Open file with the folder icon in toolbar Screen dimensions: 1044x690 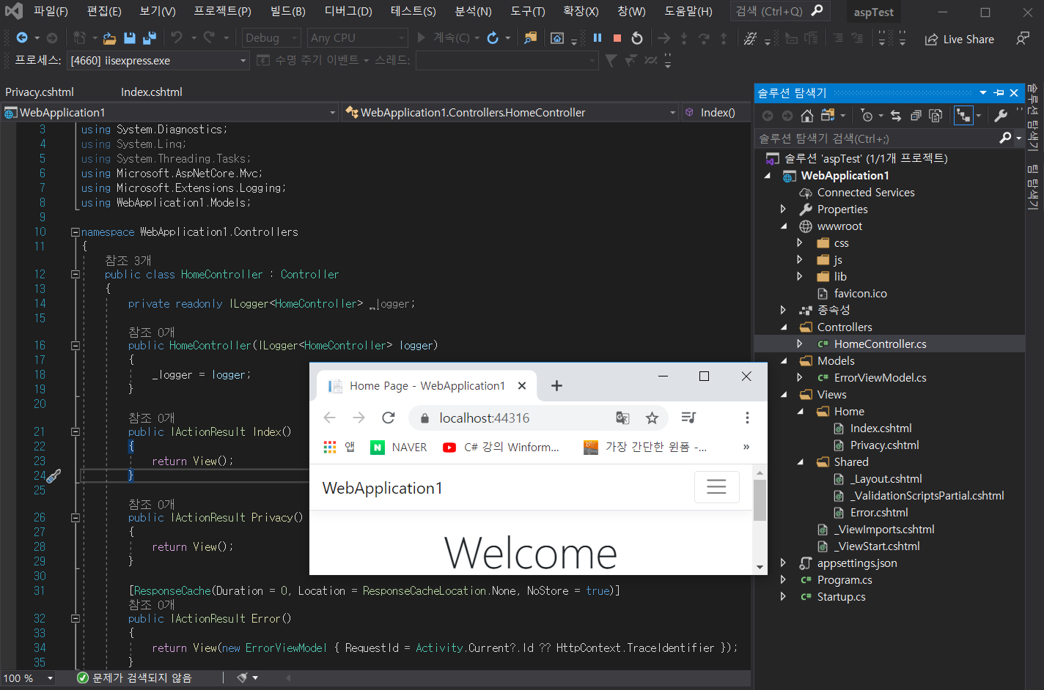(109, 38)
